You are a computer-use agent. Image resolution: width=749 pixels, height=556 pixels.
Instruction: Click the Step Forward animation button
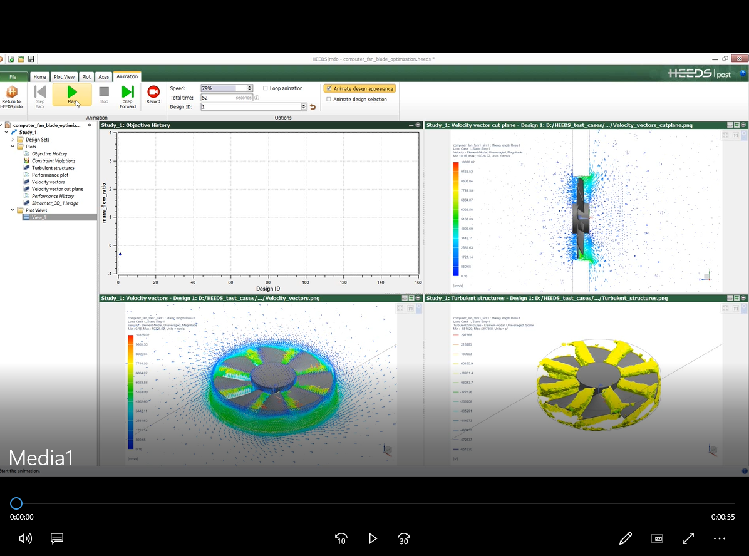click(x=128, y=96)
